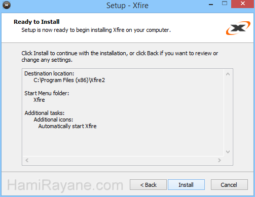
Task: Click the horizontal scroll left arrow
Action: click(x=27, y=160)
